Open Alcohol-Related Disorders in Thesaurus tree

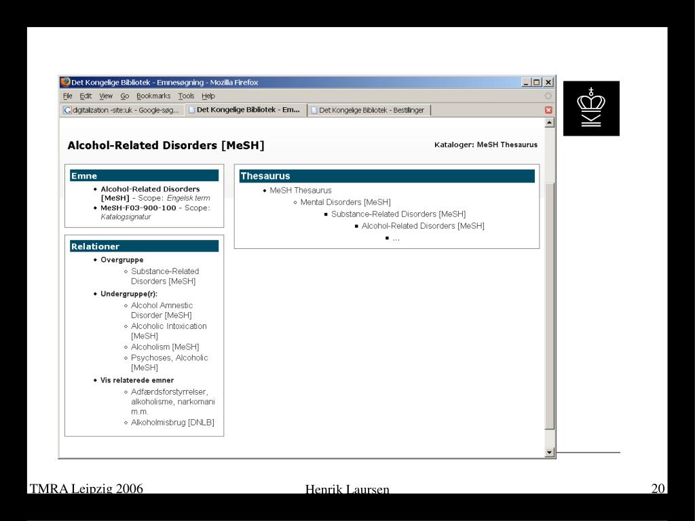423,226
